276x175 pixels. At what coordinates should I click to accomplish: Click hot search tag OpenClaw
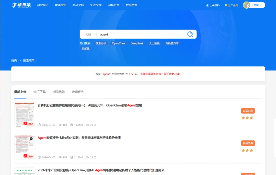click(x=119, y=43)
